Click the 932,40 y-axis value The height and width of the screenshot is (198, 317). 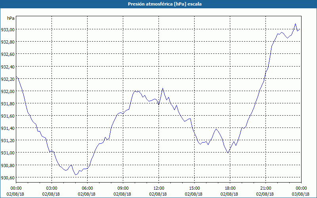pos(8,67)
